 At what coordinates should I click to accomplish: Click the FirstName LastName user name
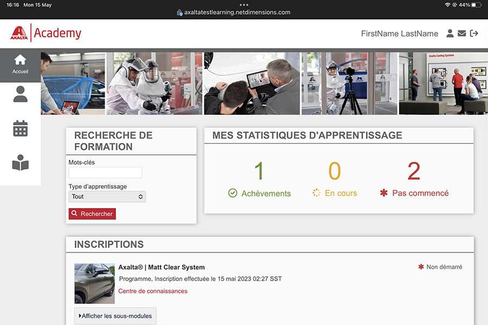coord(400,34)
